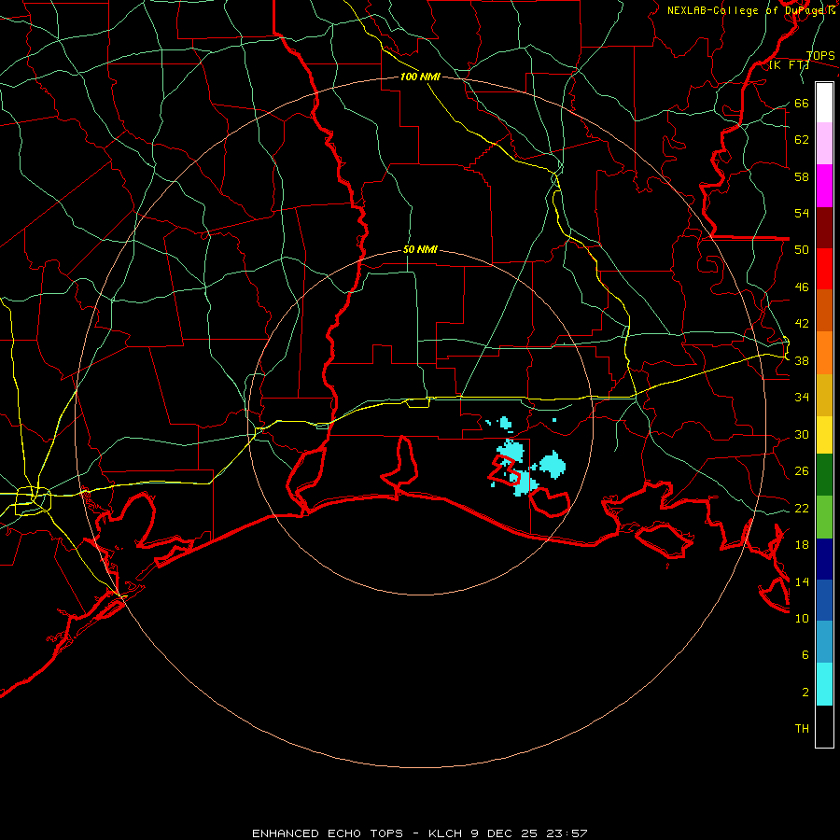Click the light pink legend swatch

pos(824,143)
